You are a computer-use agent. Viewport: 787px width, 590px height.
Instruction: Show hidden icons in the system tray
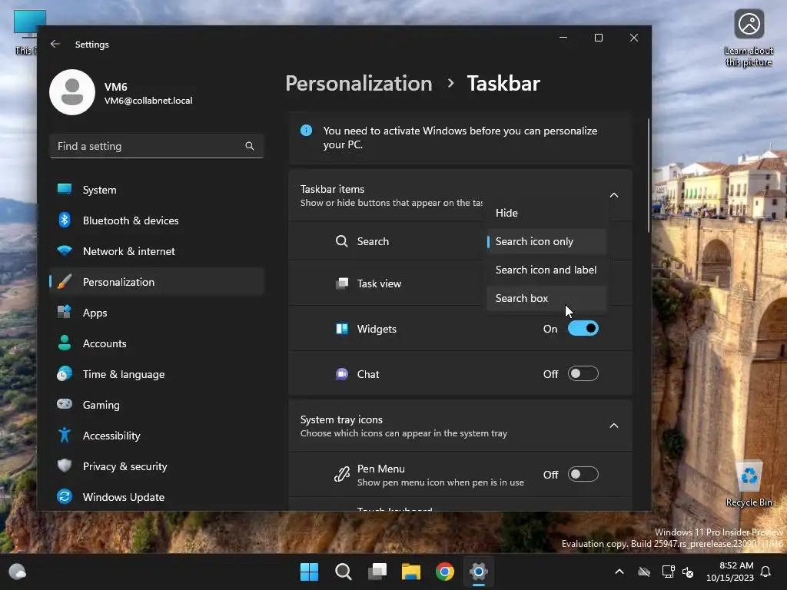[x=619, y=572]
